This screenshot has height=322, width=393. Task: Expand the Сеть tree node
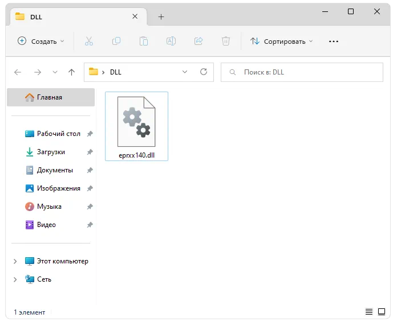click(x=15, y=279)
